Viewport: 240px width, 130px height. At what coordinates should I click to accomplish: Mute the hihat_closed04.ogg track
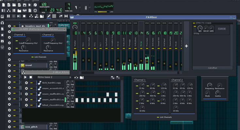pos(32,105)
